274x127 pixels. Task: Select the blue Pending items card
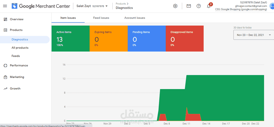click(x=147, y=38)
